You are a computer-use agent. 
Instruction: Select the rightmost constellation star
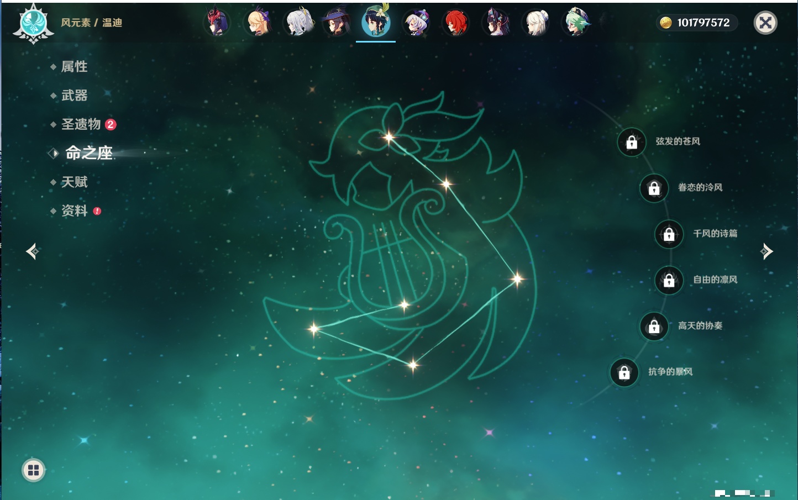click(x=517, y=278)
